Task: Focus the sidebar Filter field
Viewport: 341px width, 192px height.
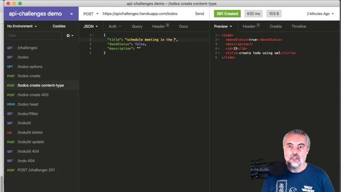Action: tap(34, 36)
